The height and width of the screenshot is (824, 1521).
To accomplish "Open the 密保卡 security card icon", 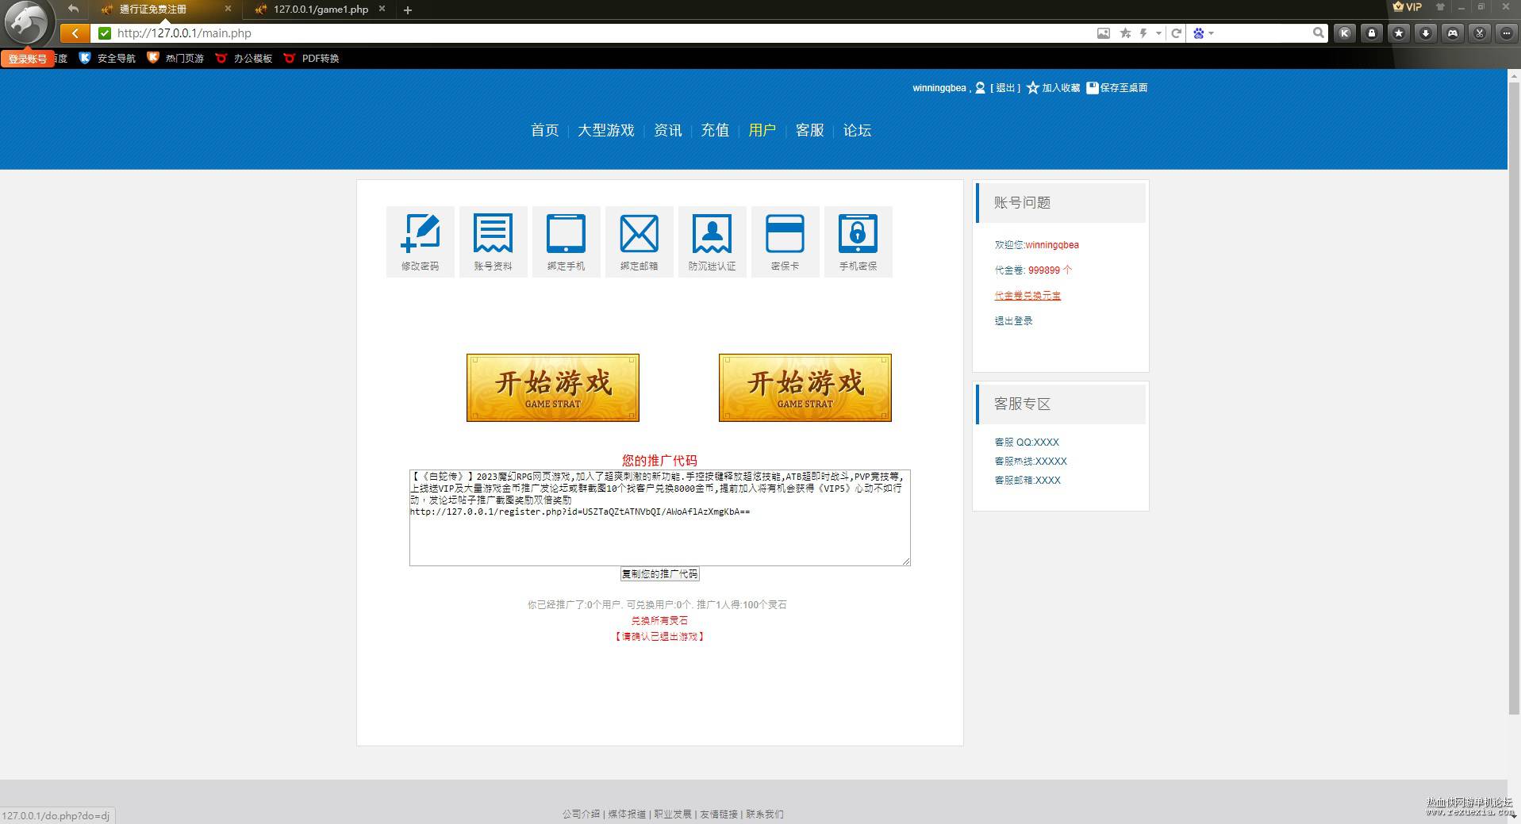I will click(785, 242).
